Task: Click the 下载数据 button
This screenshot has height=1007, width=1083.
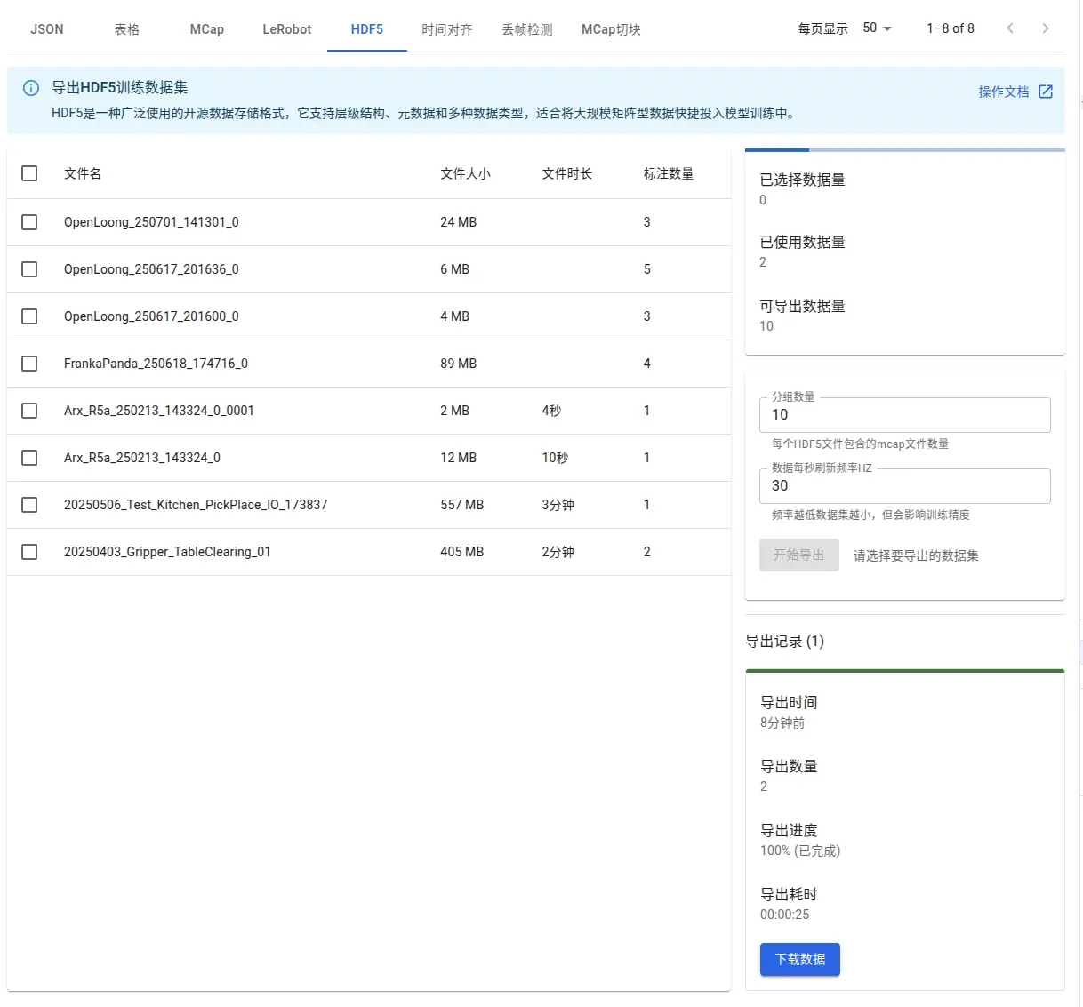Action: click(x=799, y=959)
